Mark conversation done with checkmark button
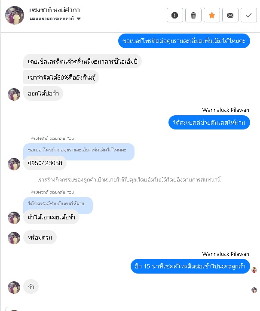 (249, 15)
